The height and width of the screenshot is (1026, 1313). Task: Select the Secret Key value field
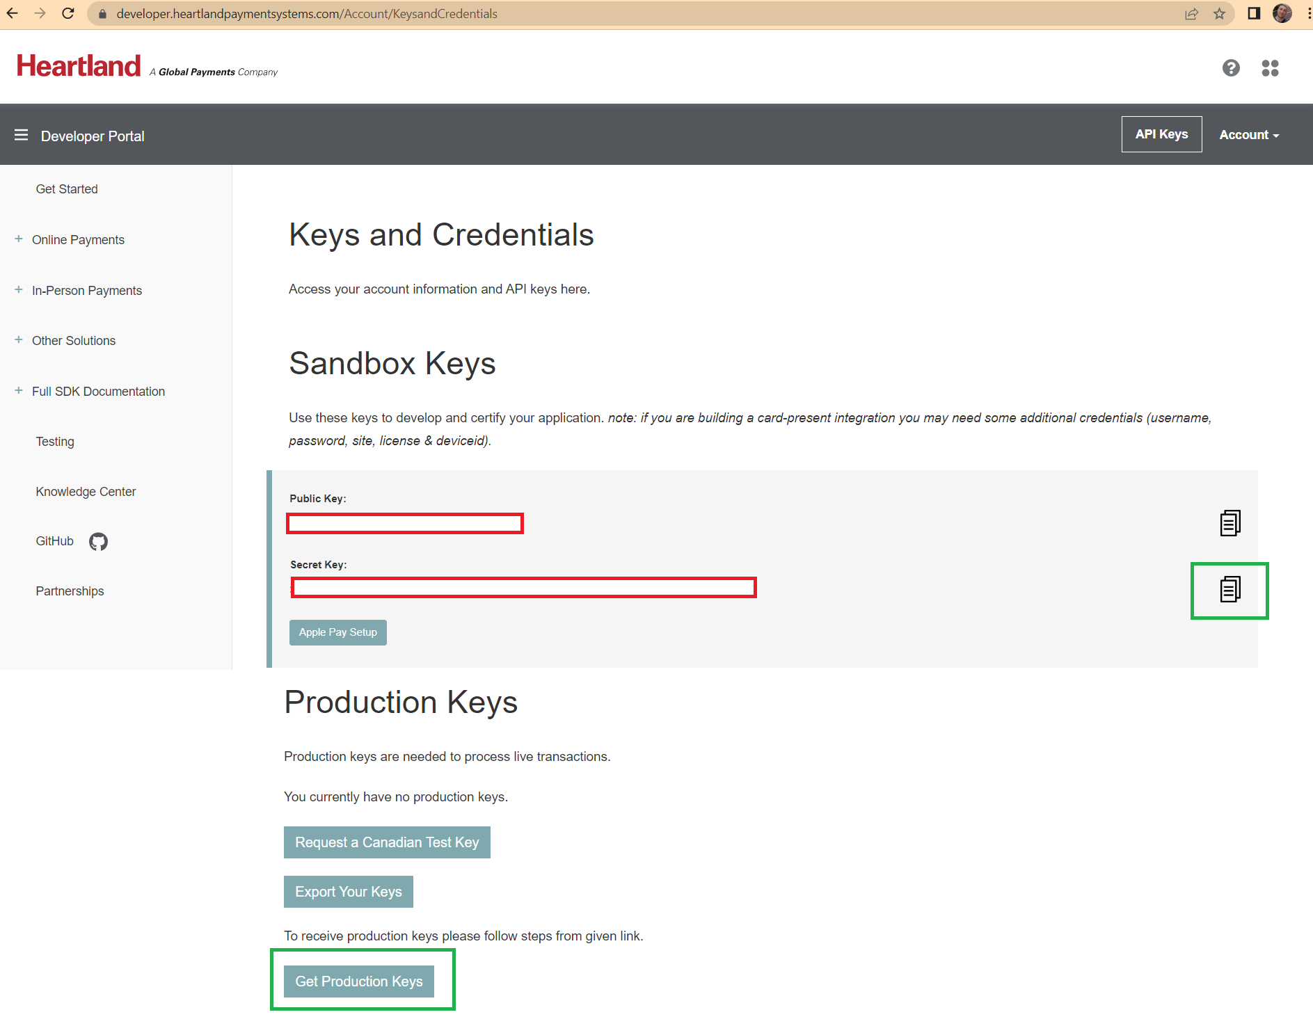point(523,588)
